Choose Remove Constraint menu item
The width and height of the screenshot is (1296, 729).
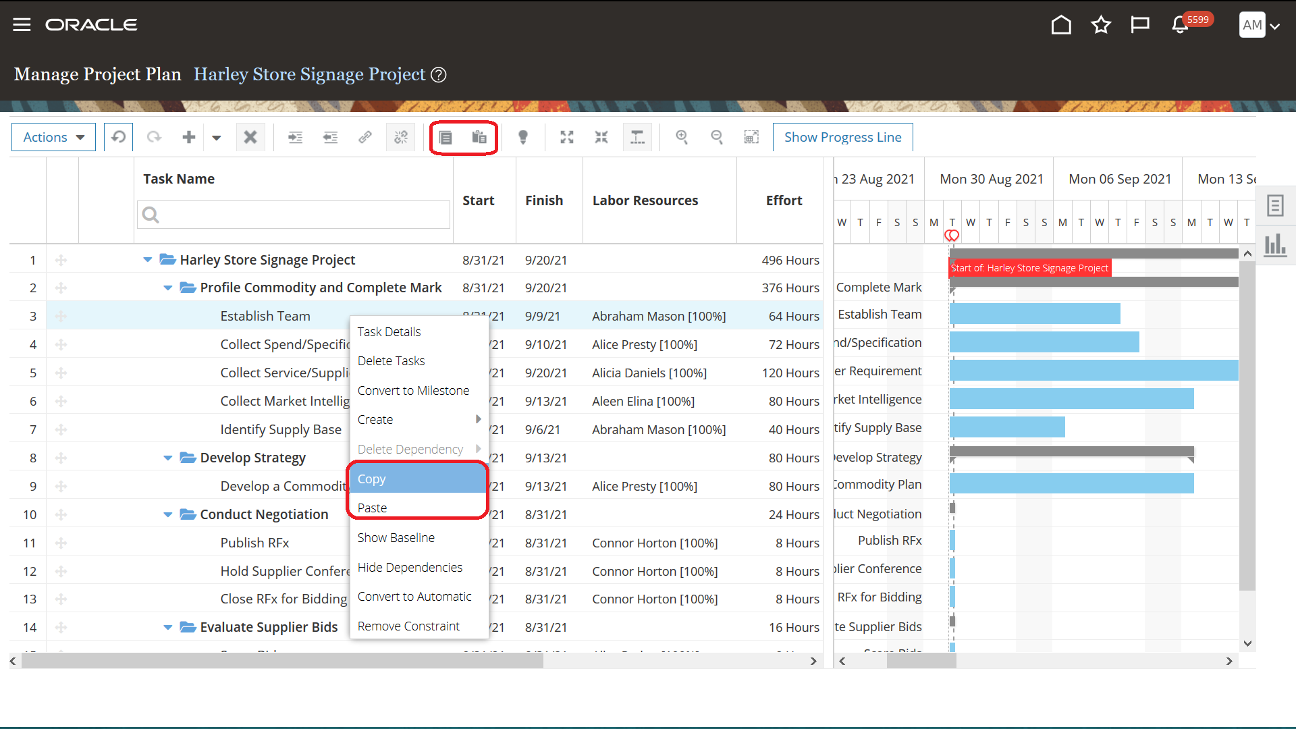(x=418, y=626)
